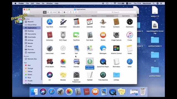Select the iTunes app icon
Screen dimensions: 177x99
coord(130,35)
